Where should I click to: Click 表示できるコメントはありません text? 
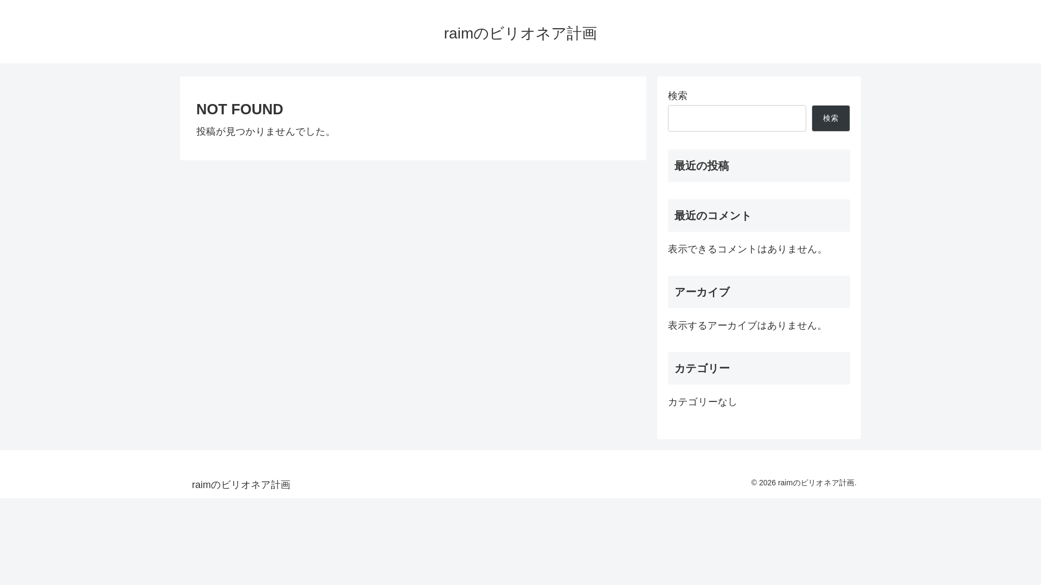tap(747, 249)
